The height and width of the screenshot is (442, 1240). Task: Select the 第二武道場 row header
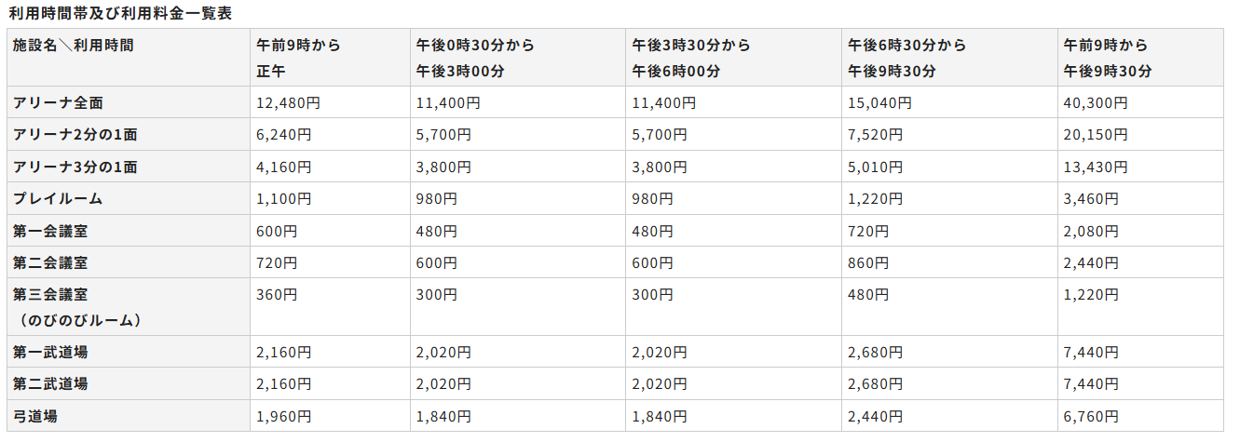click(x=51, y=383)
